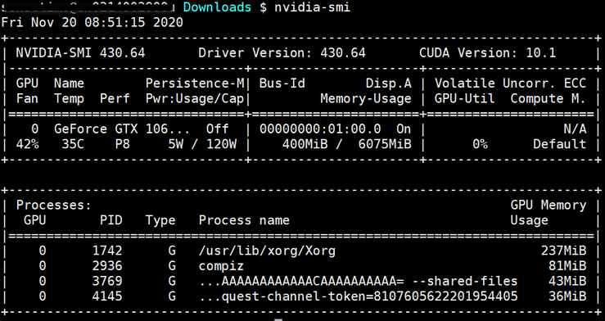
Task: Click the used memory value '400MiB'
Action: click(305, 144)
